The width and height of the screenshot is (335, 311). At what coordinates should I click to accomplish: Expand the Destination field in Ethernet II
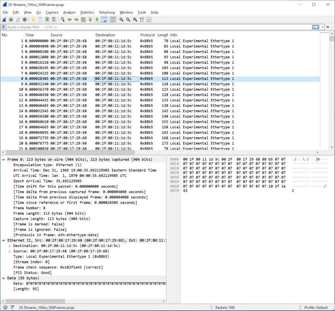coord(10,246)
